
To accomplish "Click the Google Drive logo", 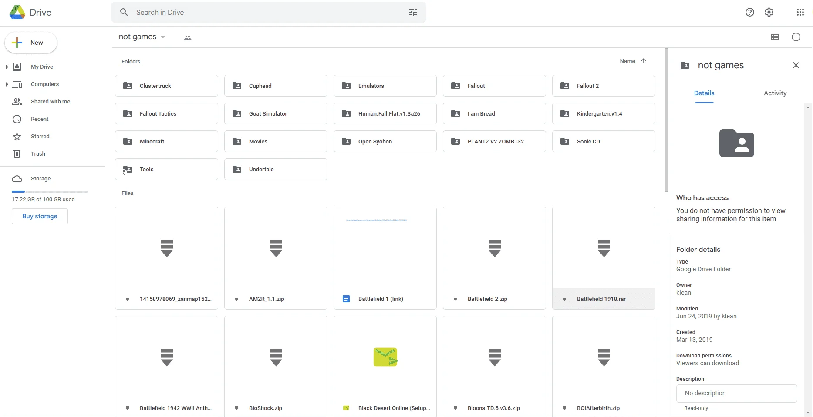I will tap(17, 12).
